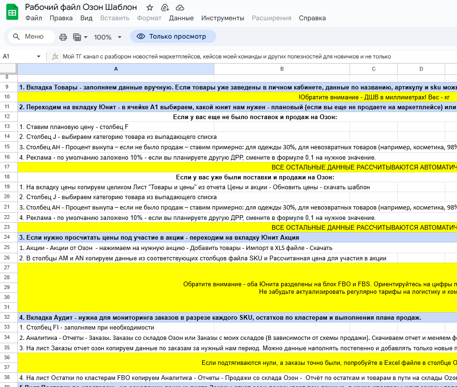Open the Данные menu
457x387 pixels.
[x=181, y=18]
